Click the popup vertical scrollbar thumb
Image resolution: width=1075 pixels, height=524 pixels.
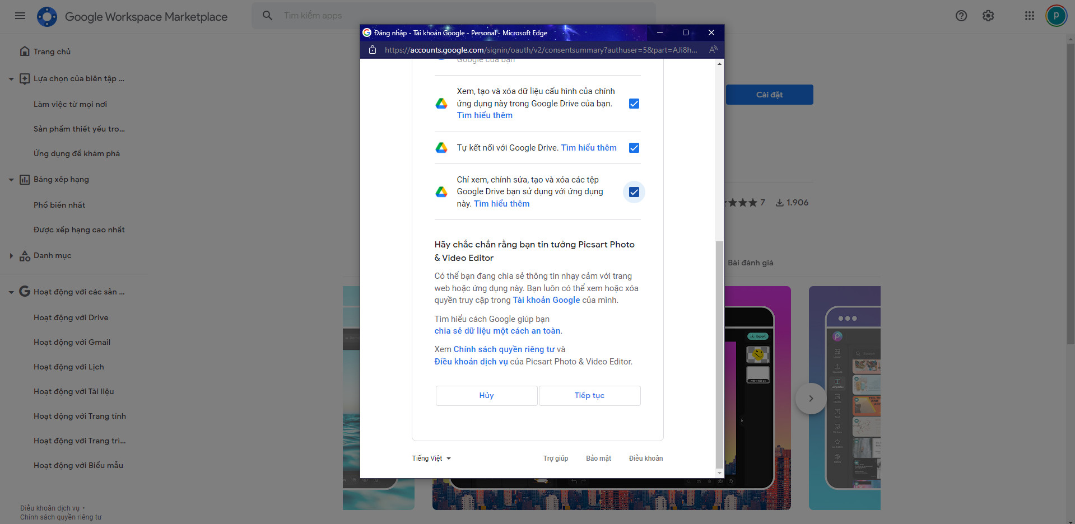tap(720, 354)
